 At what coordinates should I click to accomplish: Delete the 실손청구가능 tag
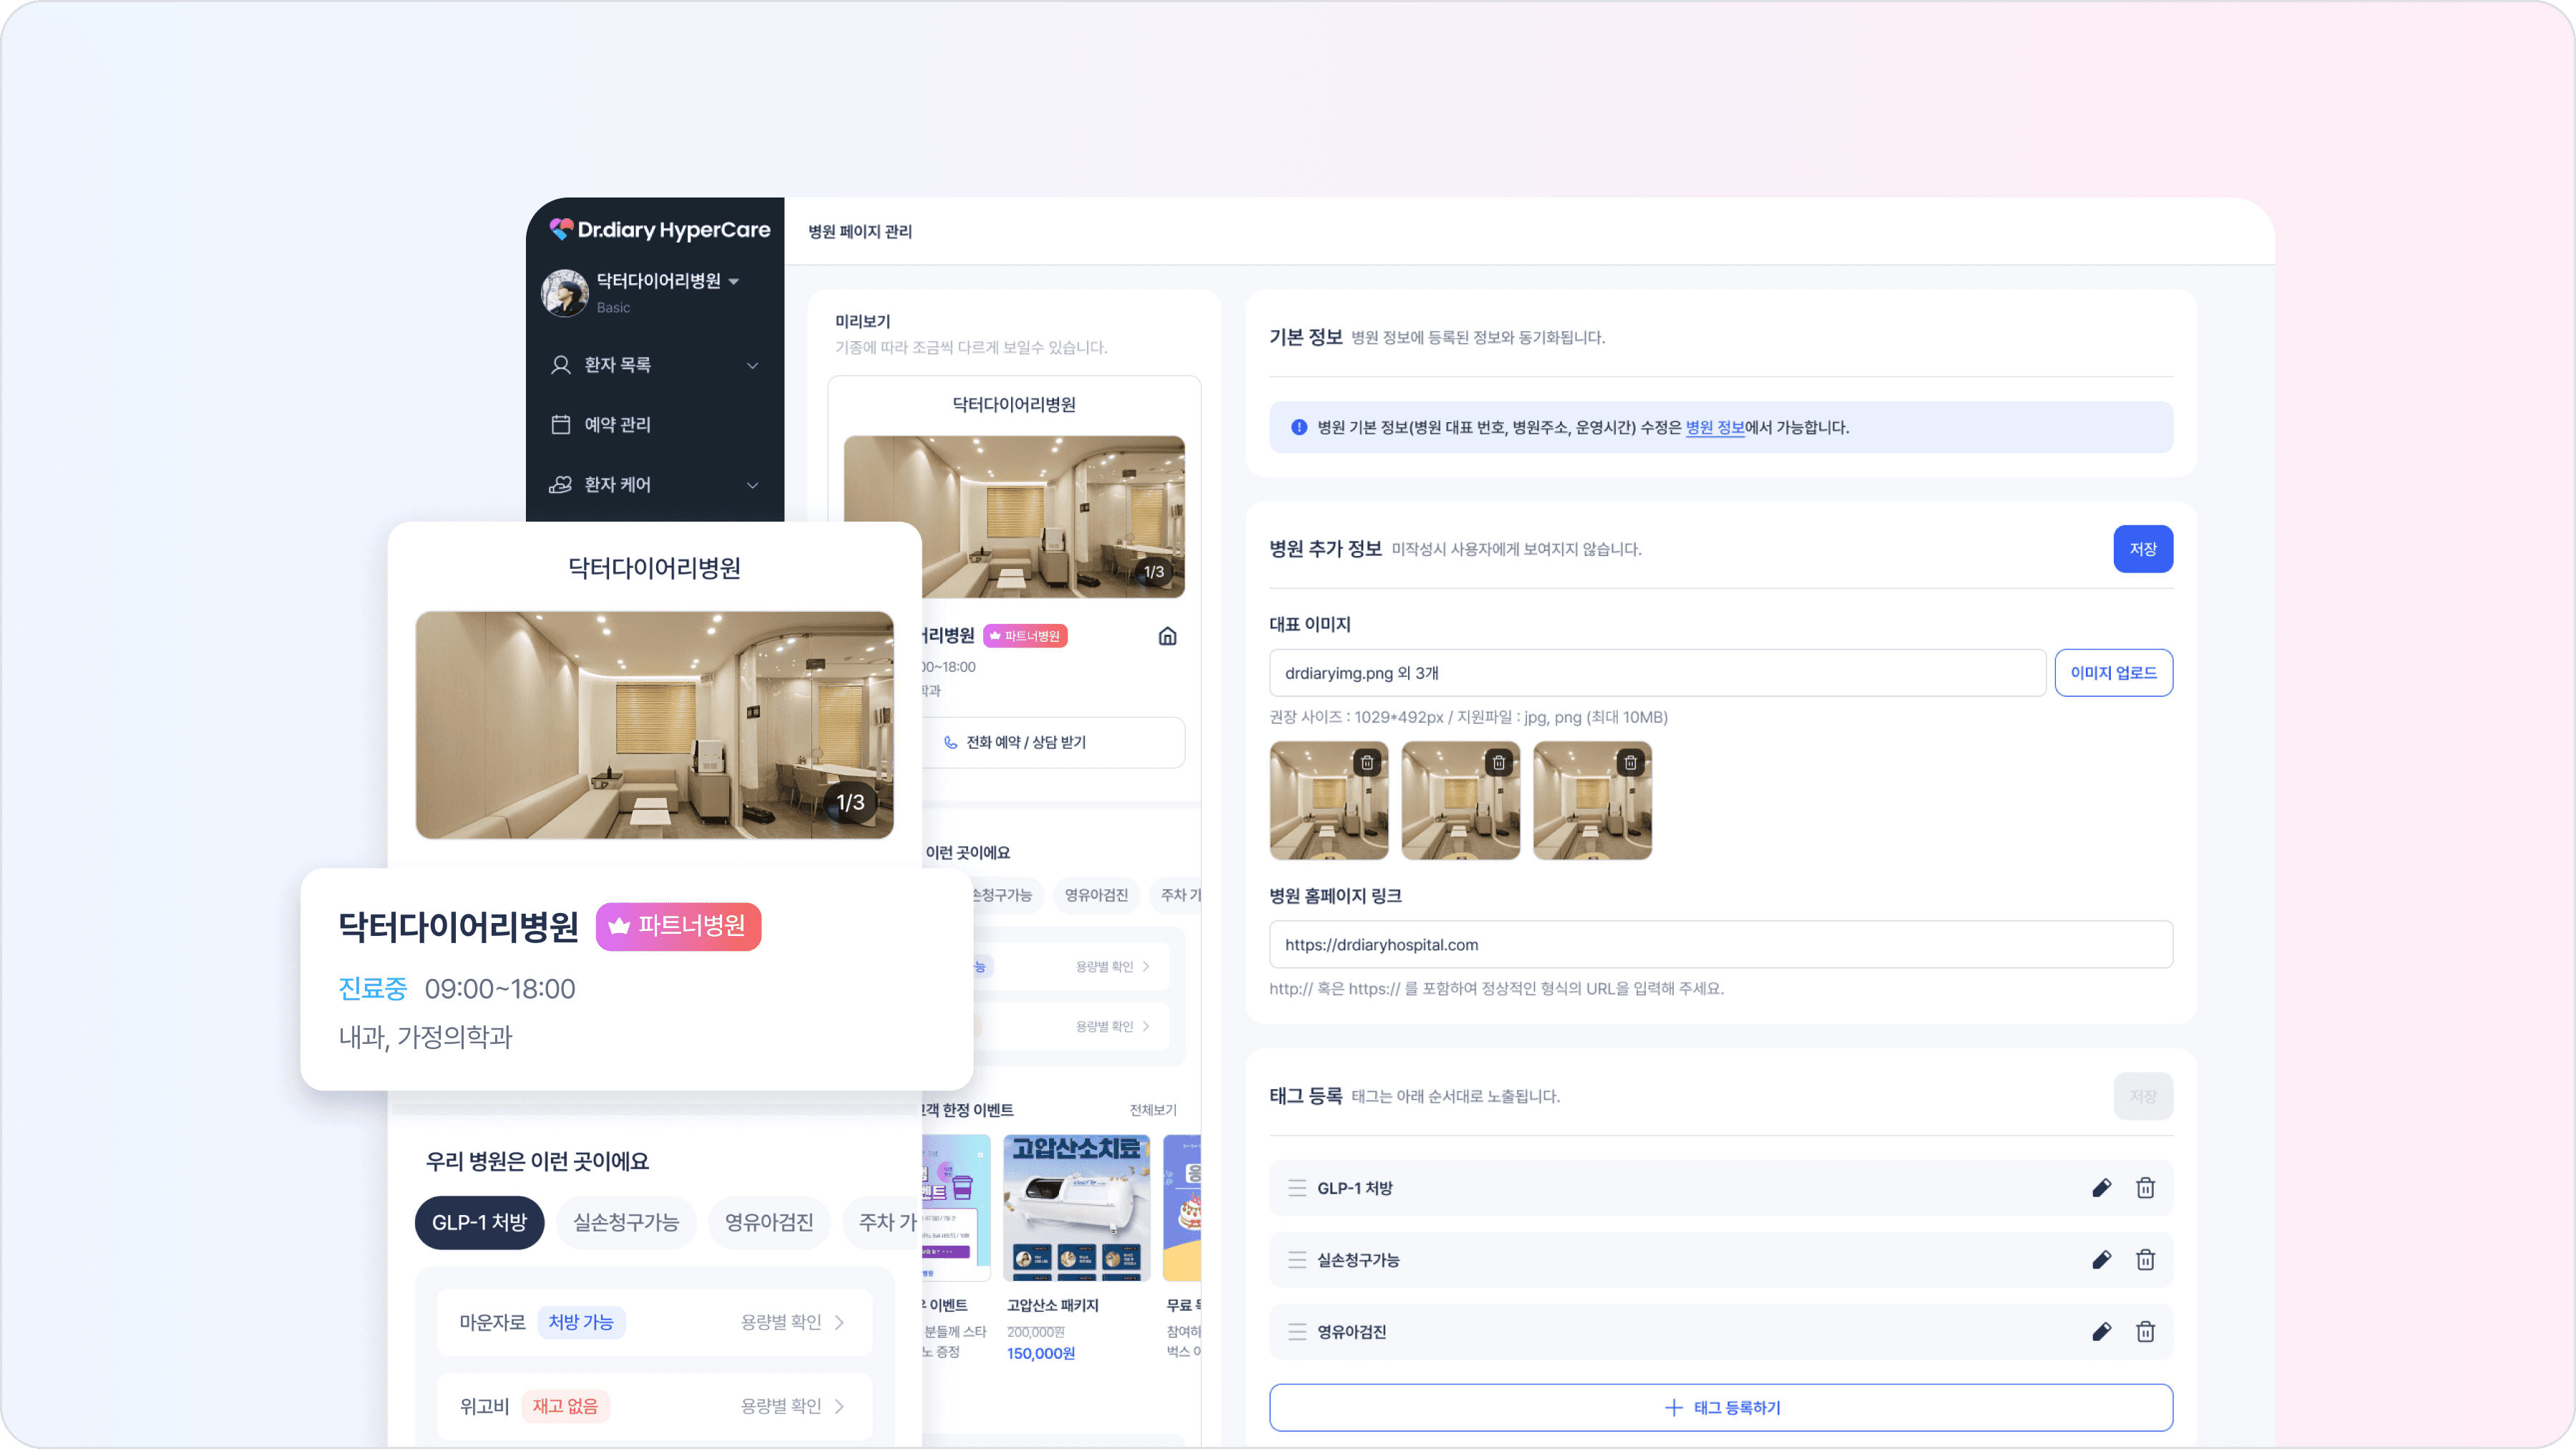[x=2145, y=1260]
